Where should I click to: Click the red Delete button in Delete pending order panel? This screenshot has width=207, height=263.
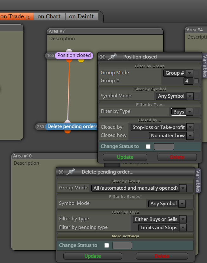(x=162, y=256)
